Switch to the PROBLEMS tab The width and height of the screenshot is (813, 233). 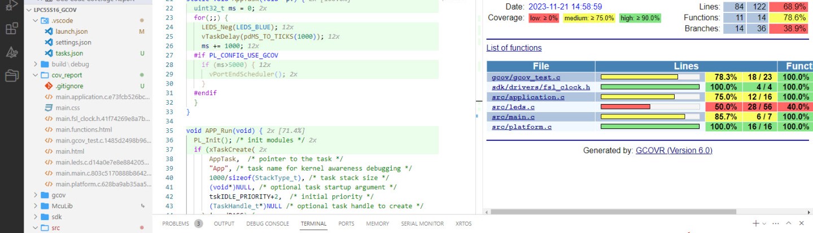click(176, 223)
